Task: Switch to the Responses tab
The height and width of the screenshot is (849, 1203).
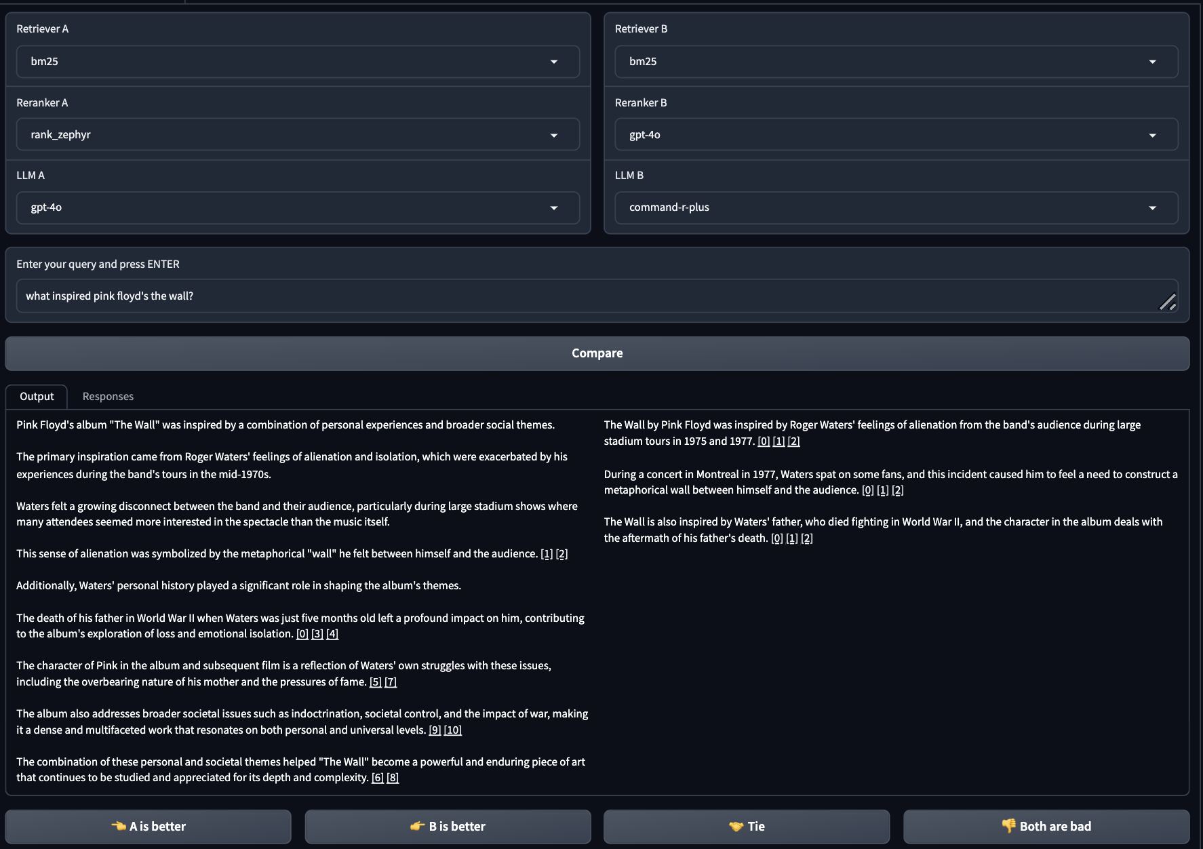Action: [x=108, y=397]
